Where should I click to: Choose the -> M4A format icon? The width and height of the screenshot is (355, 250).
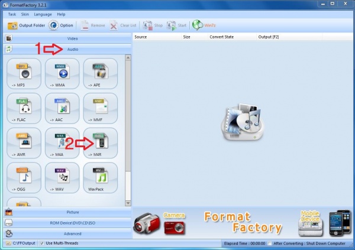pyautogui.click(x=62, y=143)
